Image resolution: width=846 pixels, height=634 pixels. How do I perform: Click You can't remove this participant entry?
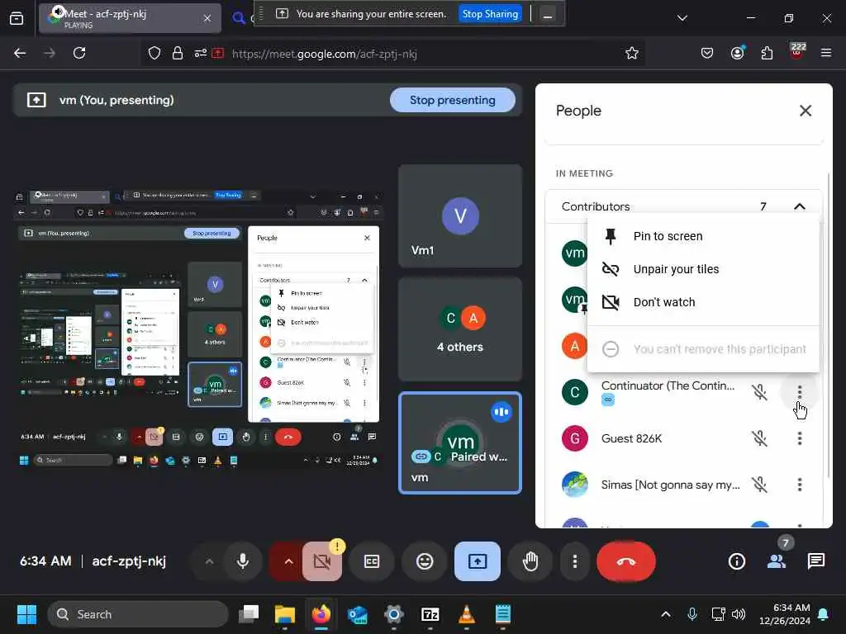coord(703,349)
